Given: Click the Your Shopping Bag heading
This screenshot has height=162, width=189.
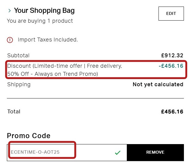Looking at the screenshot, I should [44, 11].
